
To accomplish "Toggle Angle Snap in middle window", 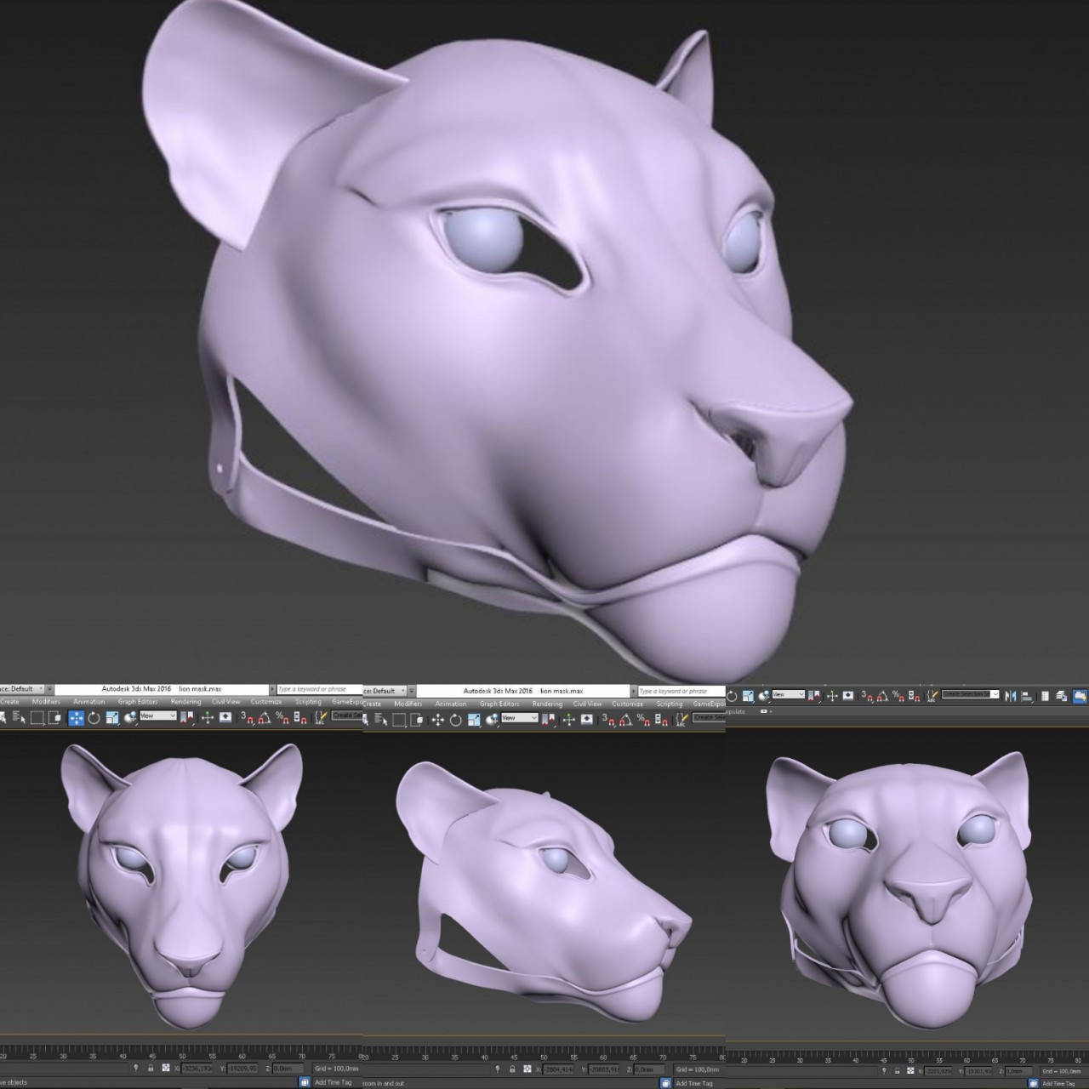I will tap(626, 720).
